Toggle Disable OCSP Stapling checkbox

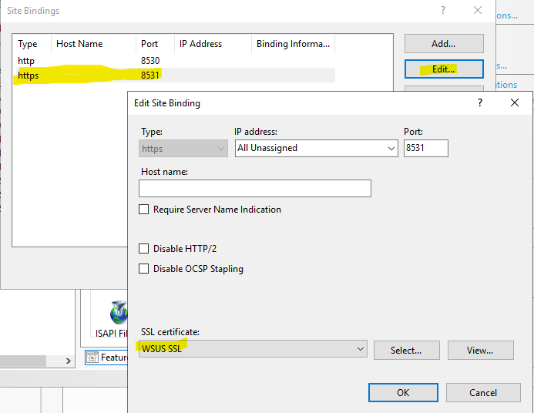(144, 269)
